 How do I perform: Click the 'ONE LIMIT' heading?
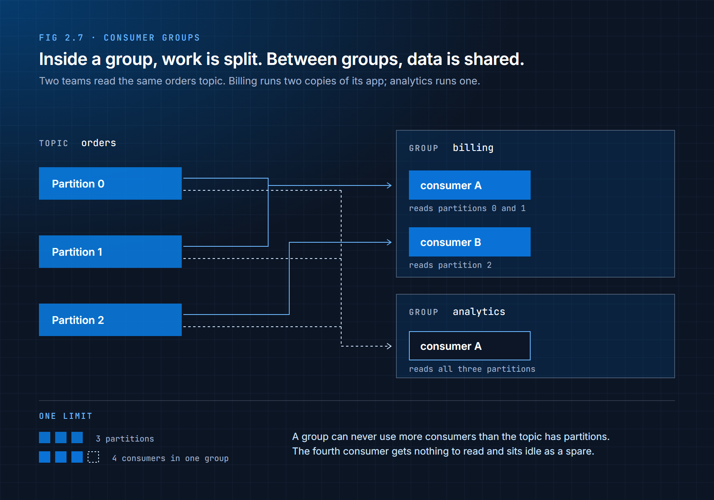pos(66,416)
